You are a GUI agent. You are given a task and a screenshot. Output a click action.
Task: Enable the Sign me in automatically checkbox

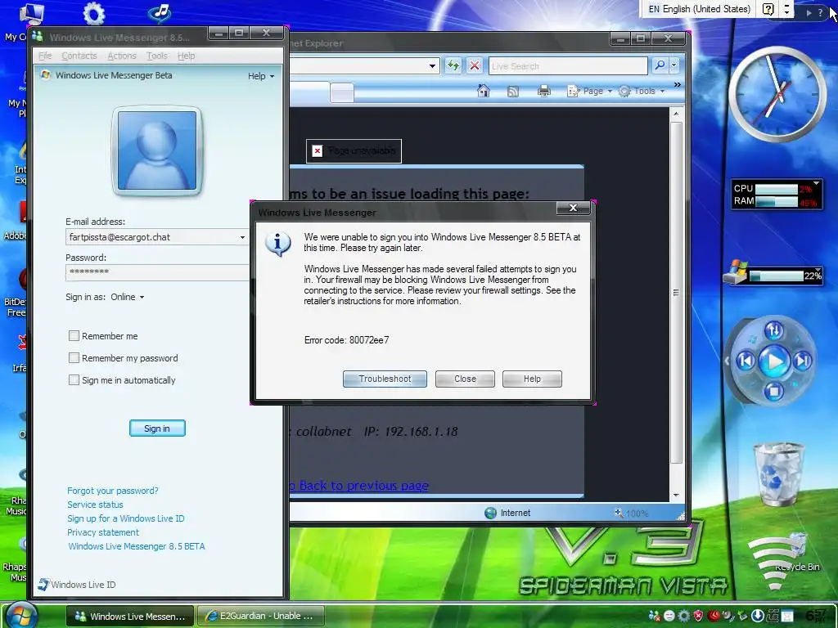click(74, 379)
